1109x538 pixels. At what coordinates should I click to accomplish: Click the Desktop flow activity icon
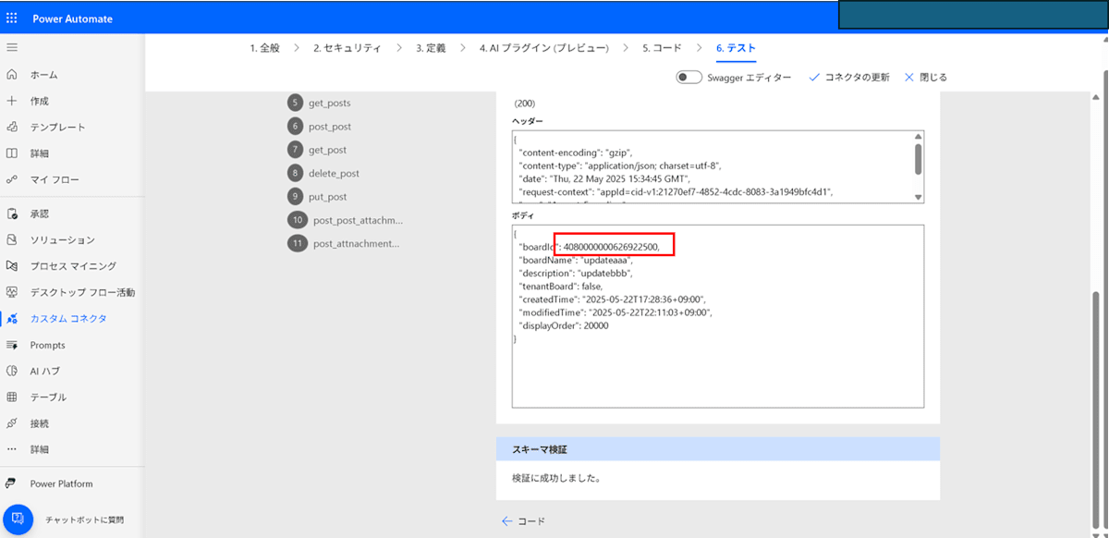[x=12, y=292]
